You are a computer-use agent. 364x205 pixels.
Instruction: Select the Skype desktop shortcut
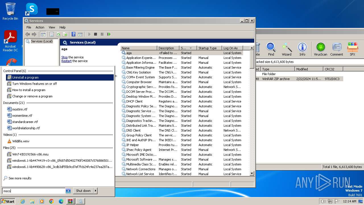click(32, 9)
